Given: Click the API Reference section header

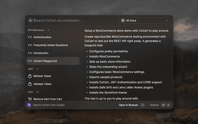Looking at the screenshot, I should [x=36, y=30].
